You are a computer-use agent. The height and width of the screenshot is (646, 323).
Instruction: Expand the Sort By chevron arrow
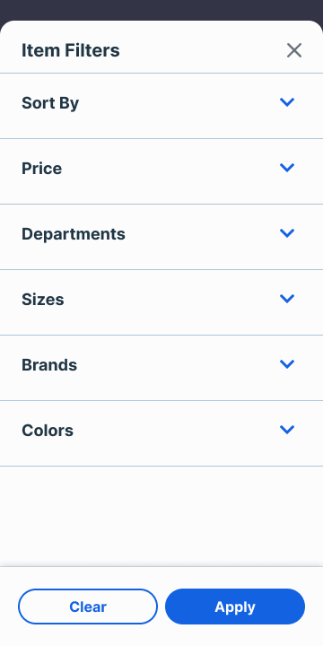[x=287, y=102]
